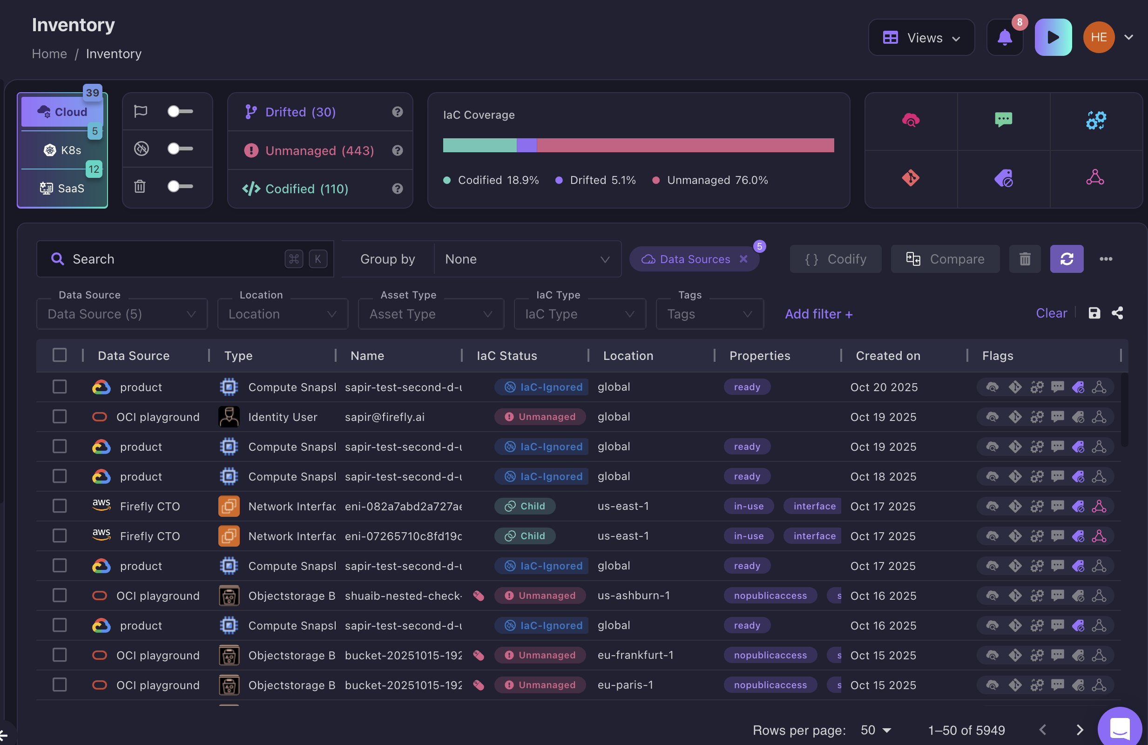Open the Group by None dropdown
Screen dimensions: 1148x745
(527, 259)
